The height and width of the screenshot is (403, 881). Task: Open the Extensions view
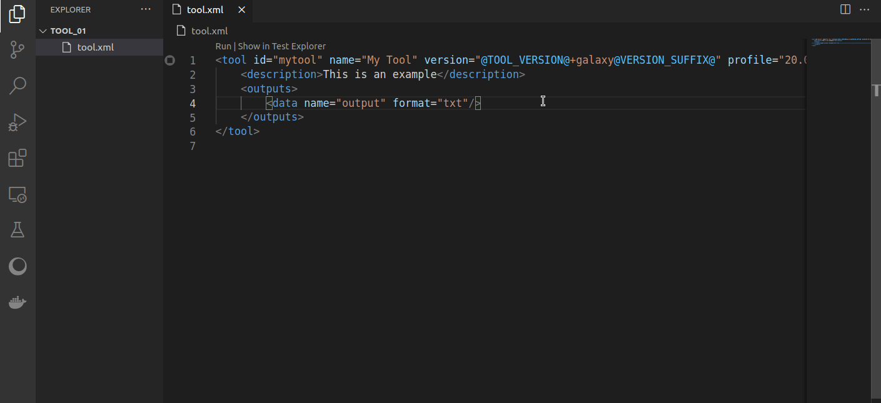pyautogui.click(x=18, y=158)
